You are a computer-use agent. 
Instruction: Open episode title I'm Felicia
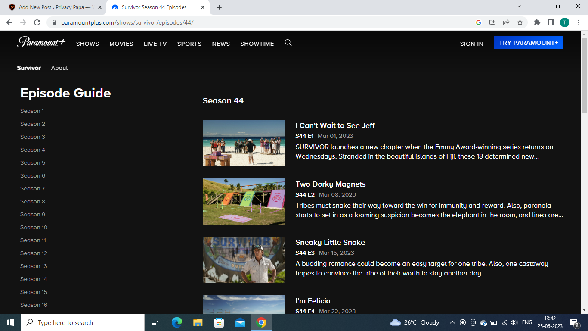coord(313,301)
